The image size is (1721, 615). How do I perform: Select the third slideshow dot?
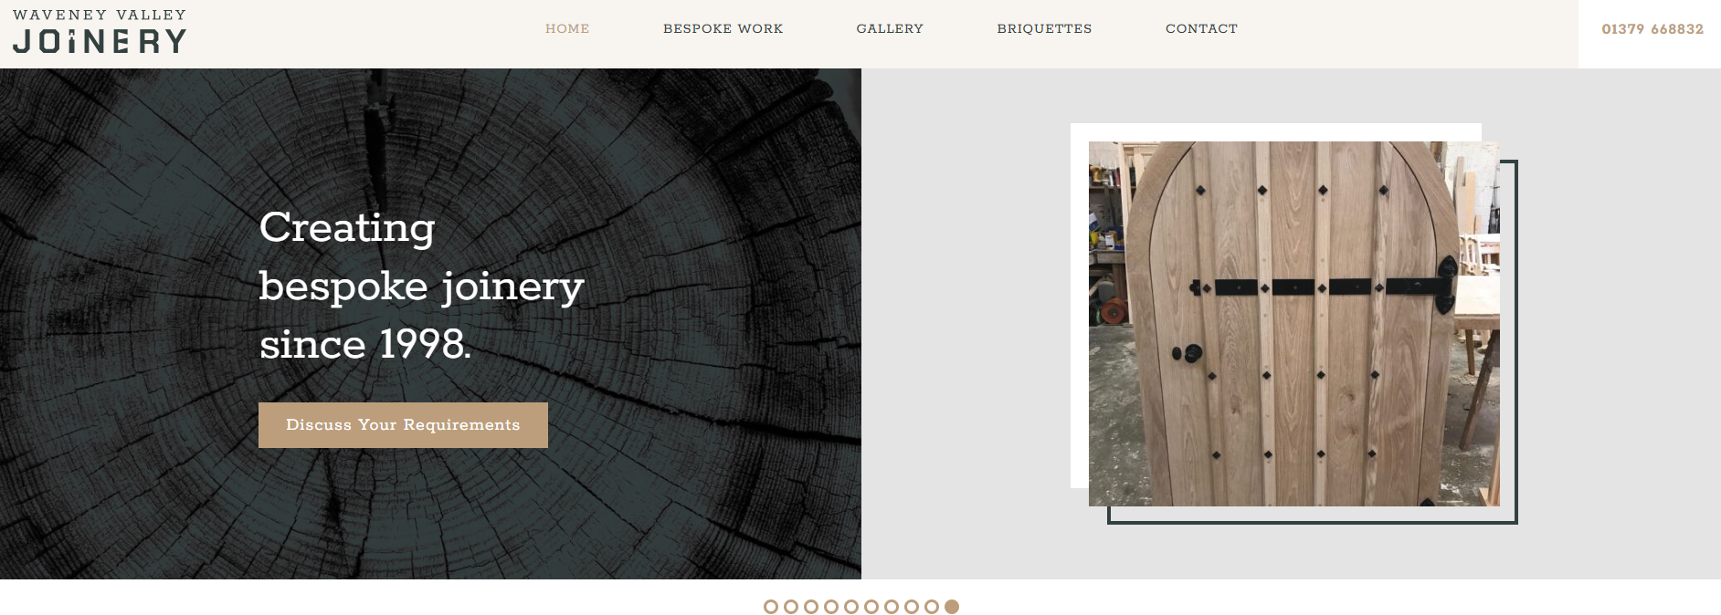pyautogui.click(x=811, y=607)
